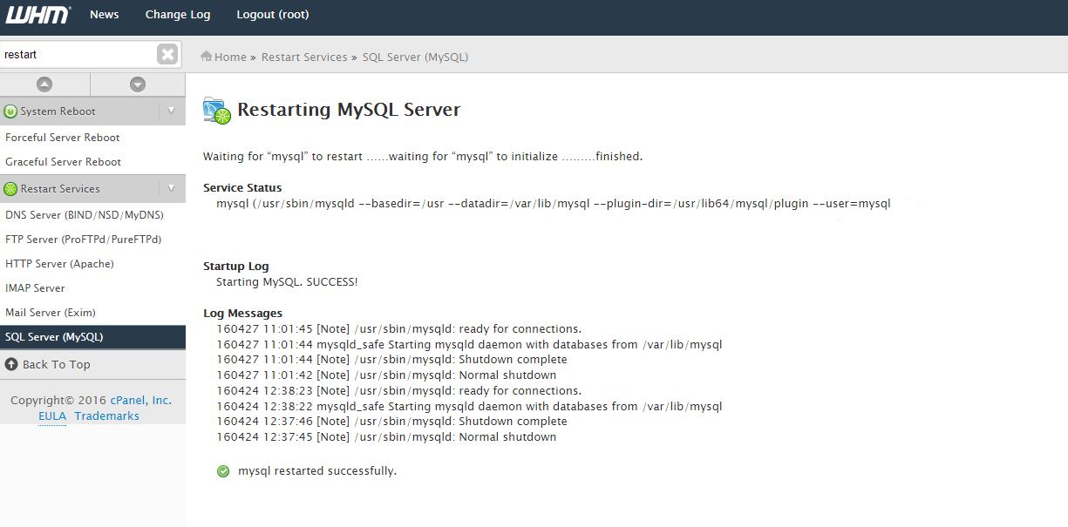
Task: Open FTP Server (ProFTPd/PureFTPd) restart
Action: pos(84,239)
